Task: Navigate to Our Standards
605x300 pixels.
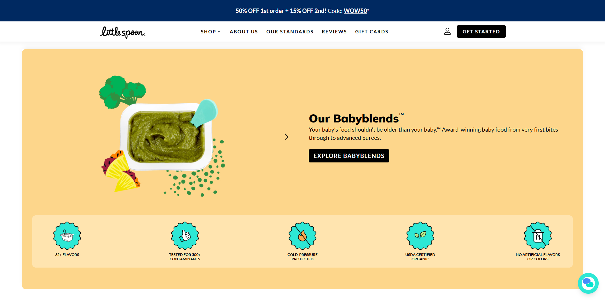Action: (290, 32)
